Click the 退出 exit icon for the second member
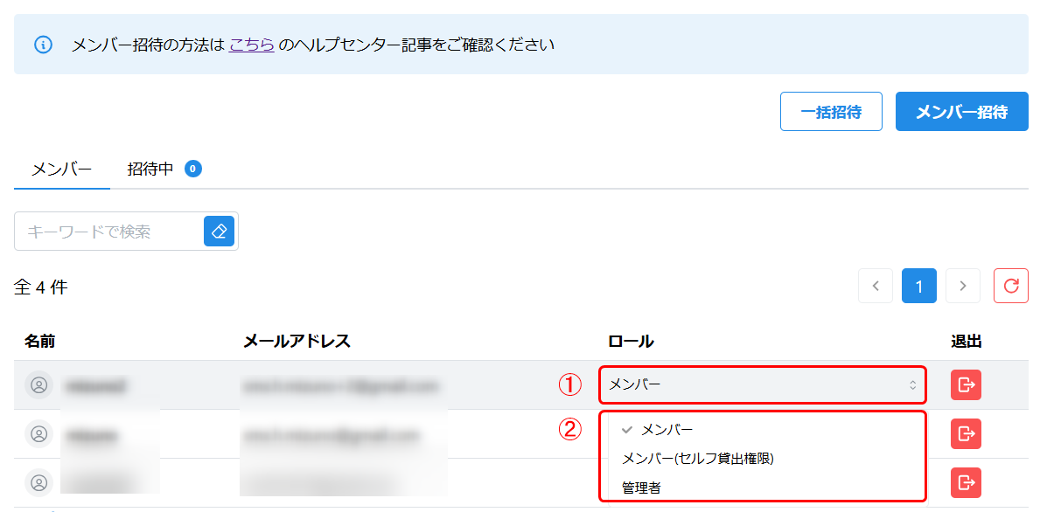The image size is (1040, 512). [966, 433]
